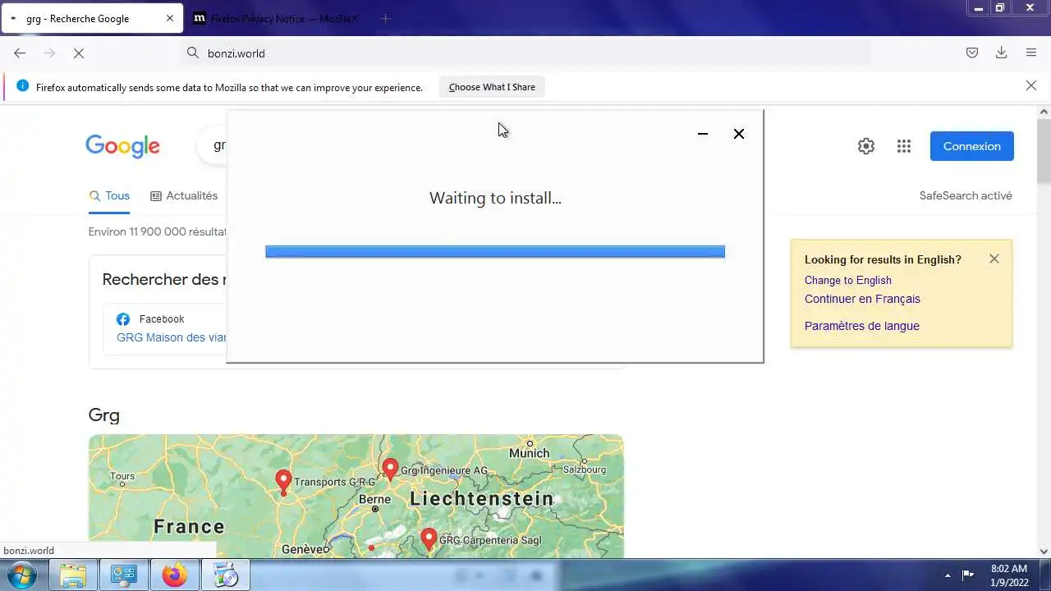
Task: Click the Connexion sign-in button
Action: pyautogui.click(x=972, y=146)
